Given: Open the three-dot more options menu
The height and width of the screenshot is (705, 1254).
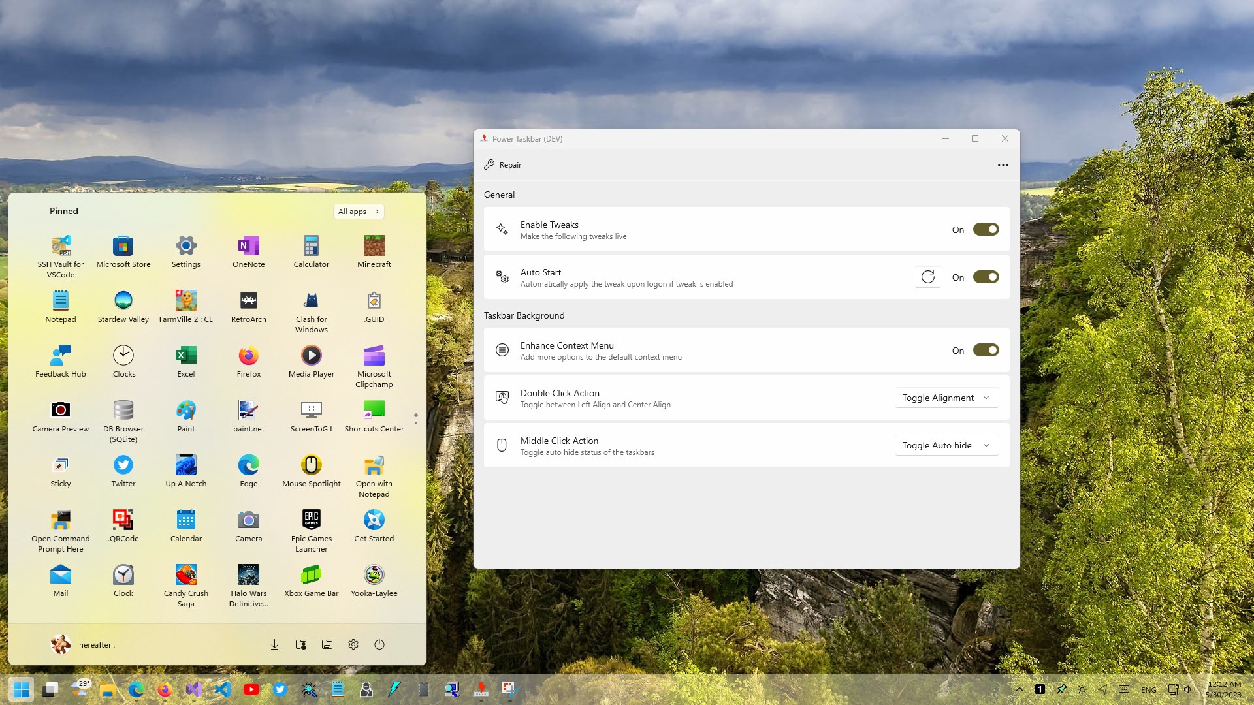Looking at the screenshot, I should coord(1003,165).
